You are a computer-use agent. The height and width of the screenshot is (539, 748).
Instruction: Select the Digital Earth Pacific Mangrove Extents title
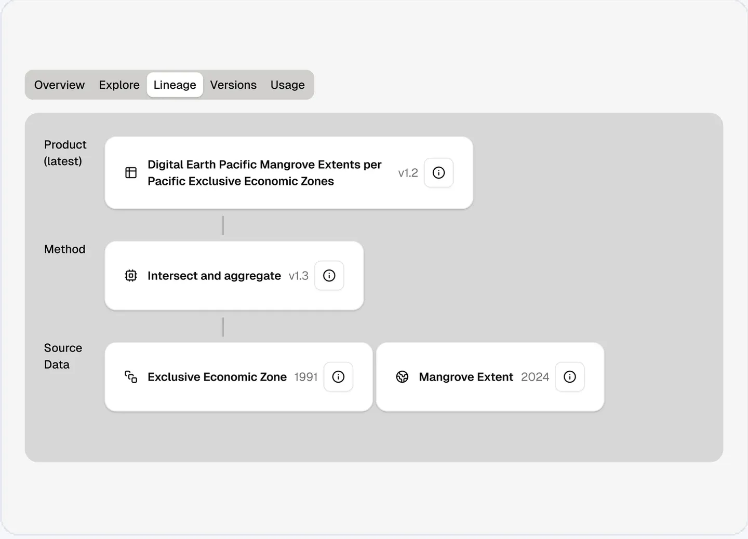(264, 173)
